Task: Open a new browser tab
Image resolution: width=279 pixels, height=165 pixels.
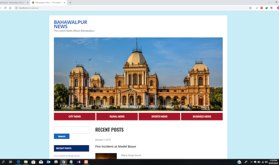Action: tap(70, 2)
